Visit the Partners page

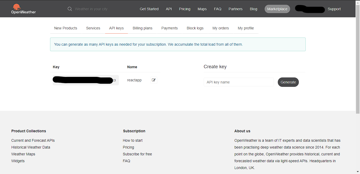236,9
